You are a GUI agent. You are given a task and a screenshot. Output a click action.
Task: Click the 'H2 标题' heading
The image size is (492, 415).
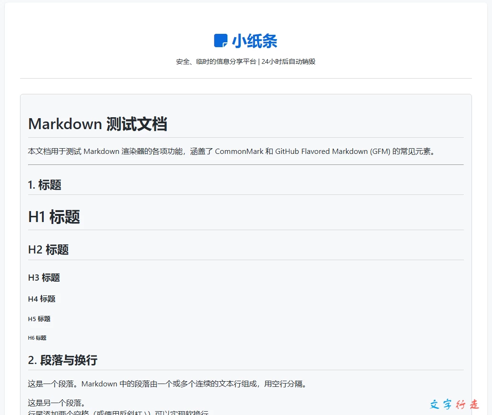(x=48, y=249)
